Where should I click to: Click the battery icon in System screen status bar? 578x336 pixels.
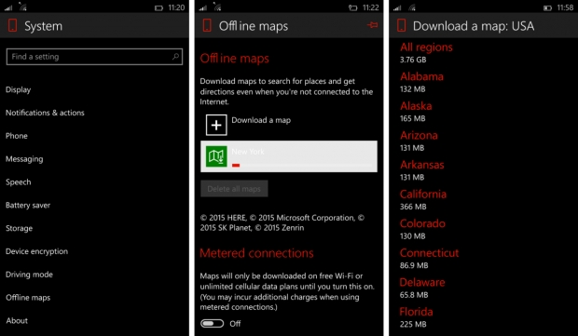pos(158,7)
